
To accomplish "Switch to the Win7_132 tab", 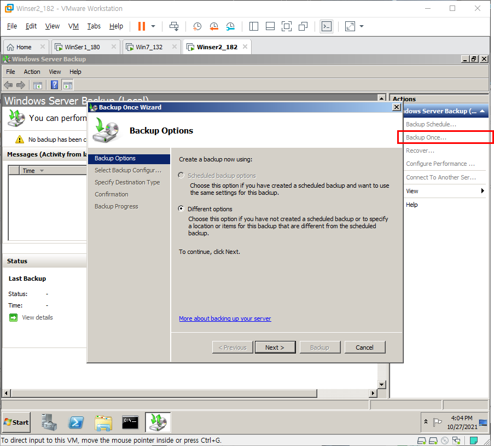I will pos(149,47).
